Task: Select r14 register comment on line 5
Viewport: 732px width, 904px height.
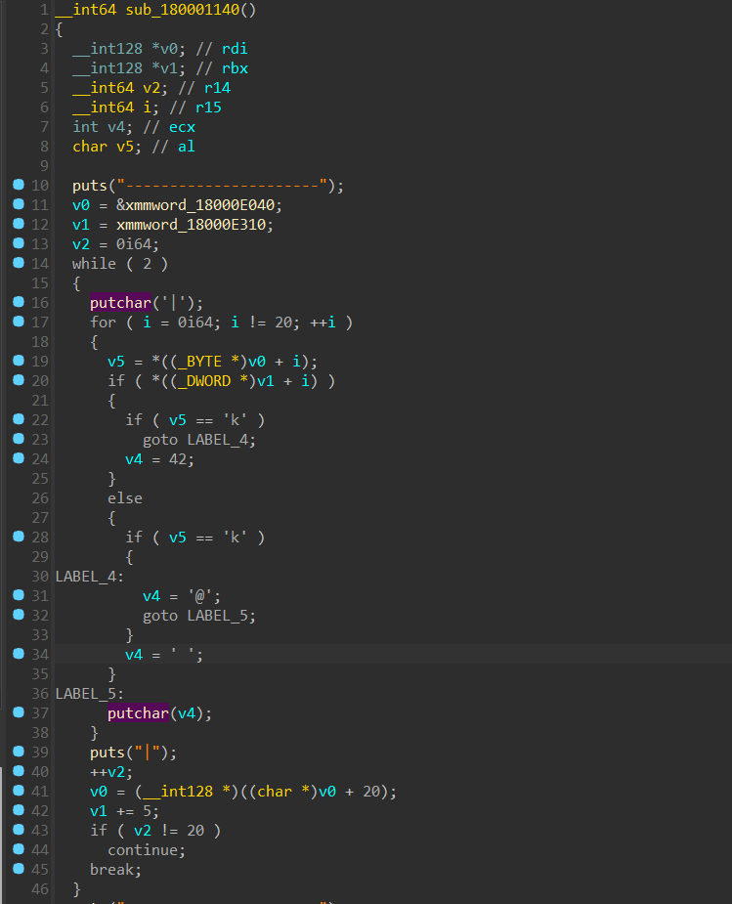Action: tap(217, 88)
